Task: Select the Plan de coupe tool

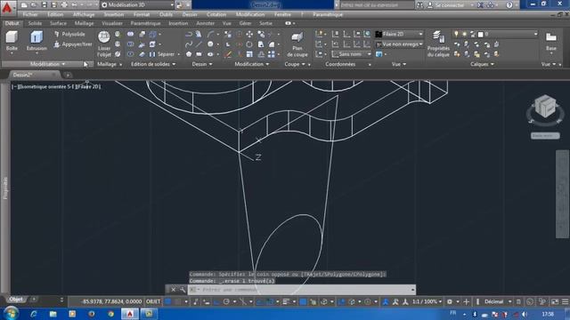Action: pos(297,44)
